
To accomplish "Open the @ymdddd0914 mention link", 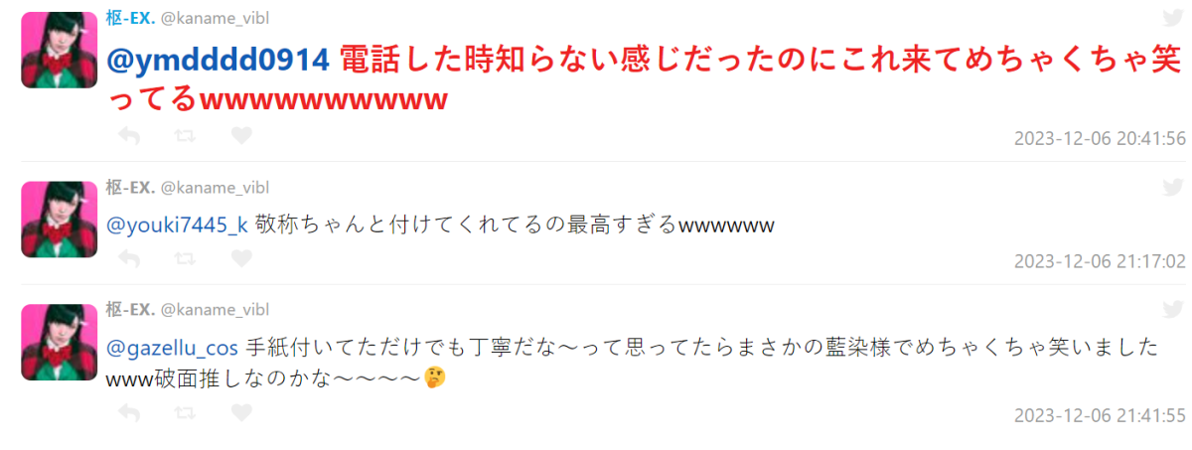I will [x=218, y=60].
